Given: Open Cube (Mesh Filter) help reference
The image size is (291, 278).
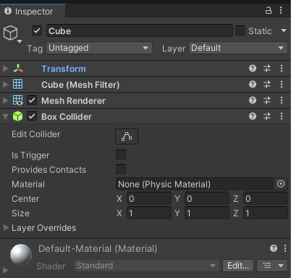Looking at the screenshot, I should [253, 84].
